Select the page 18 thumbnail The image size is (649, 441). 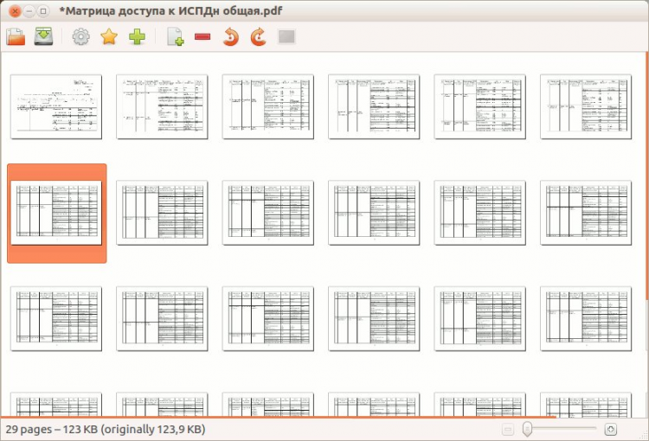pyautogui.click(x=586, y=318)
